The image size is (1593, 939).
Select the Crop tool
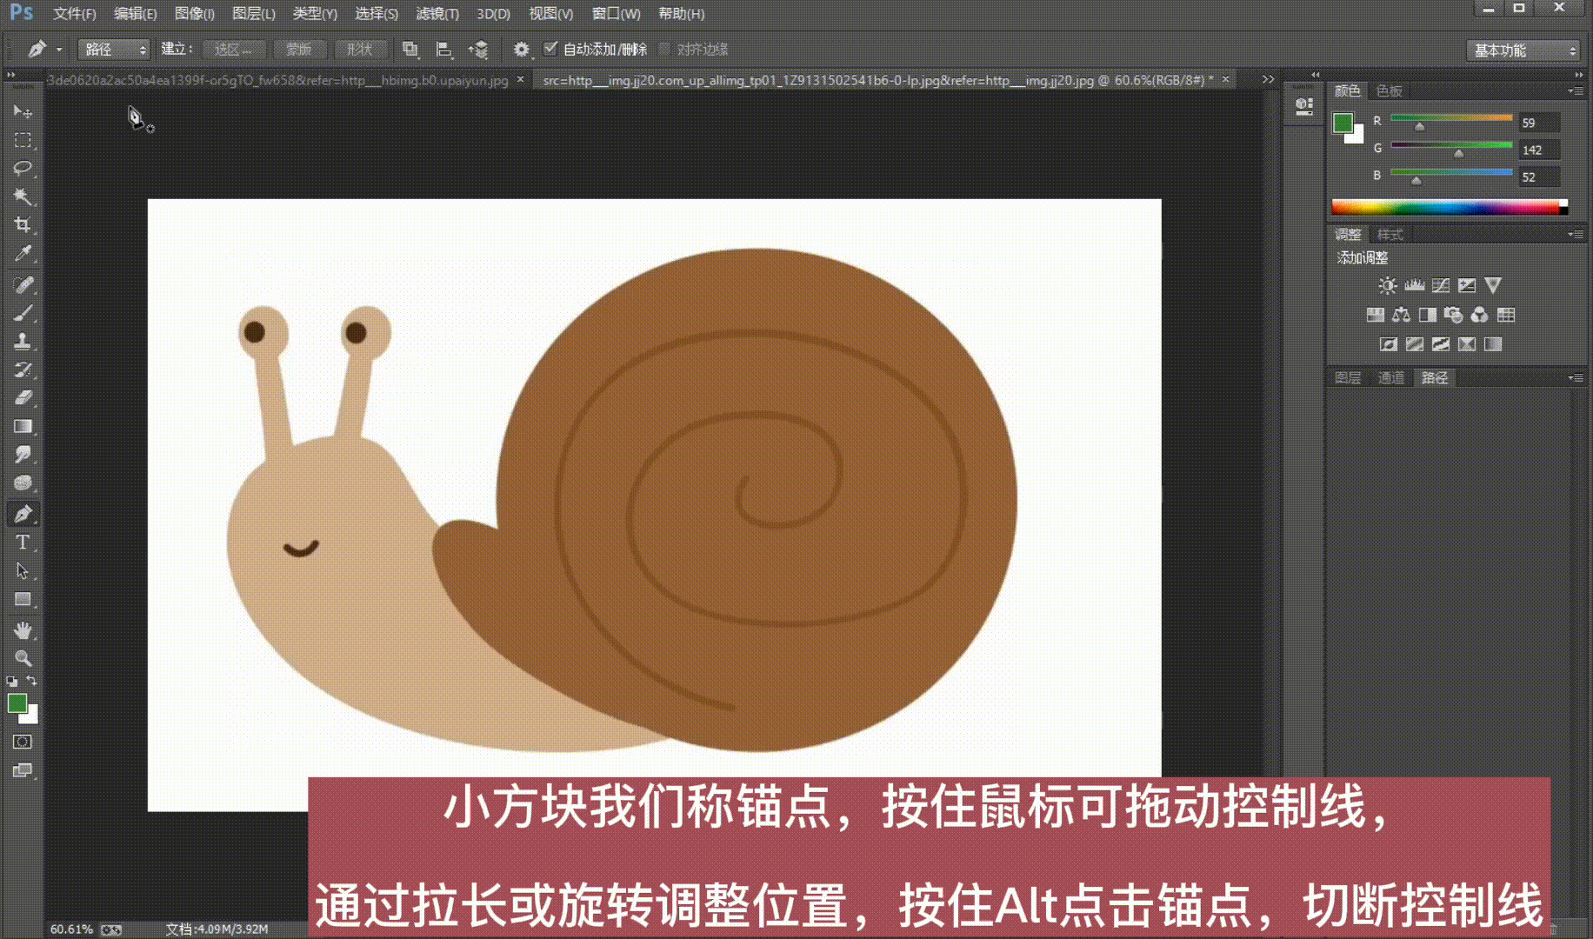(x=23, y=225)
